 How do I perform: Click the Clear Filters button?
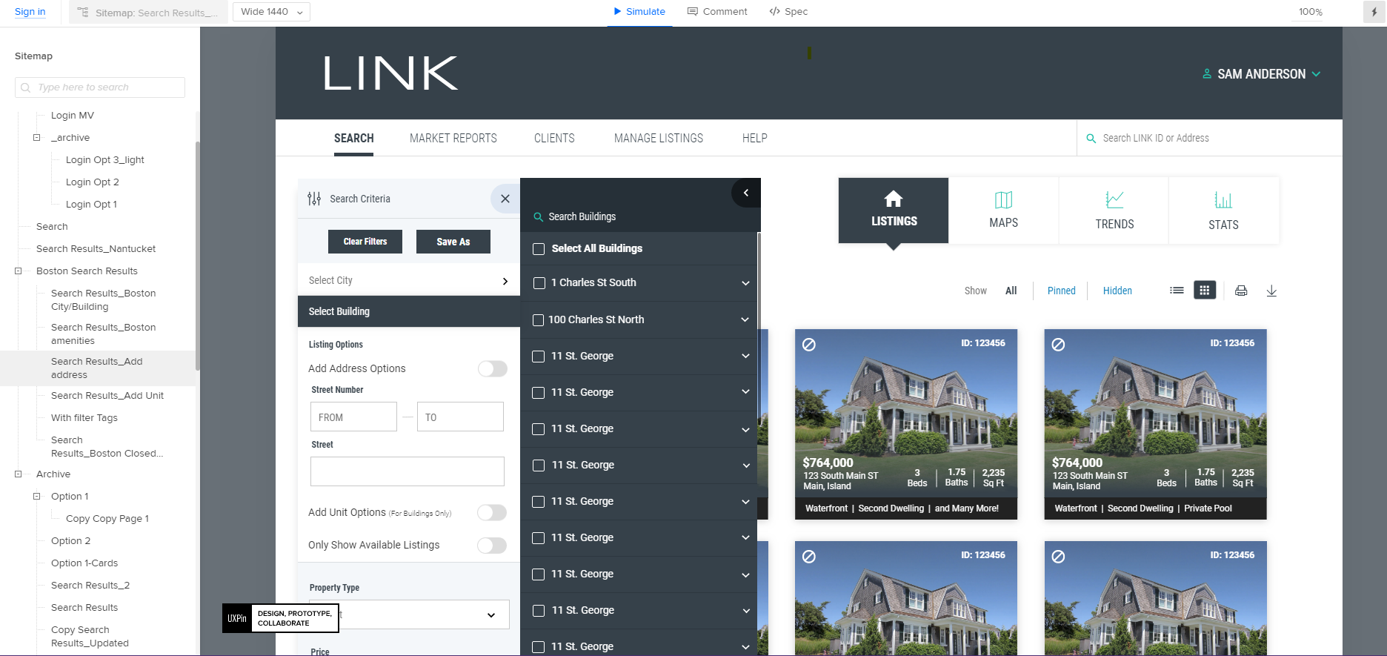click(x=365, y=242)
